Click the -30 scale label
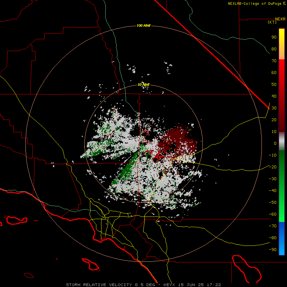 pyautogui.click(x=273, y=179)
